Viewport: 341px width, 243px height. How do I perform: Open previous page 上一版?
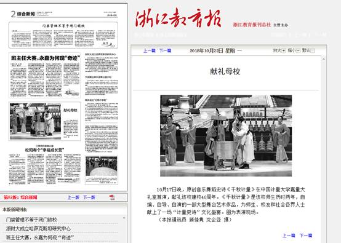[x=73, y=197]
